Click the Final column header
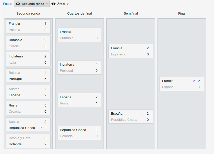The width and height of the screenshot is (214, 154). [182, 14]
